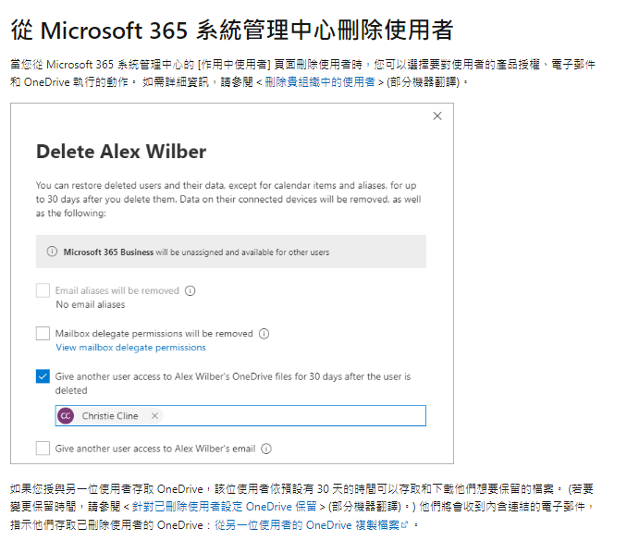Open 針對已刪除使用者設定 OneDrive 保留 link

click(225, 507)
